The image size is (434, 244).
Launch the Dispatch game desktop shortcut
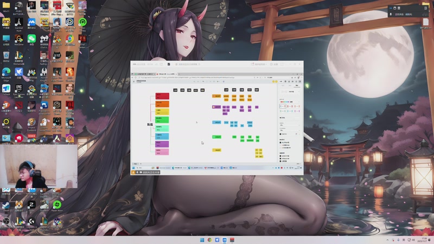(x=44, y=206)
